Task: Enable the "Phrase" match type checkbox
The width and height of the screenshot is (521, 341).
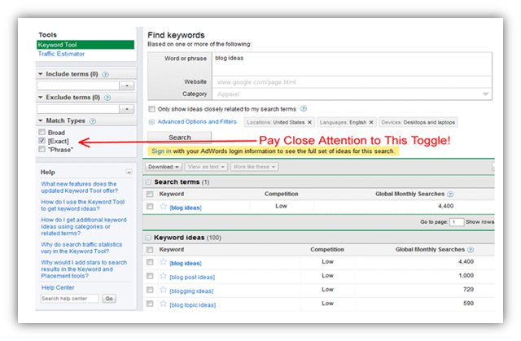Action: (x=42, y=149)
